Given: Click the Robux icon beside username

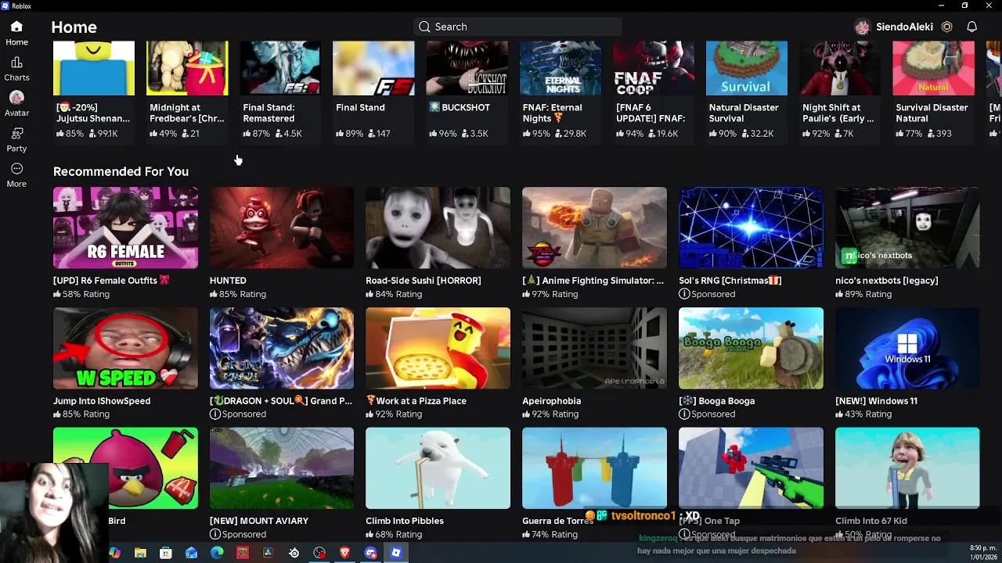Looking at the screenshot, I should click(946, 27).
